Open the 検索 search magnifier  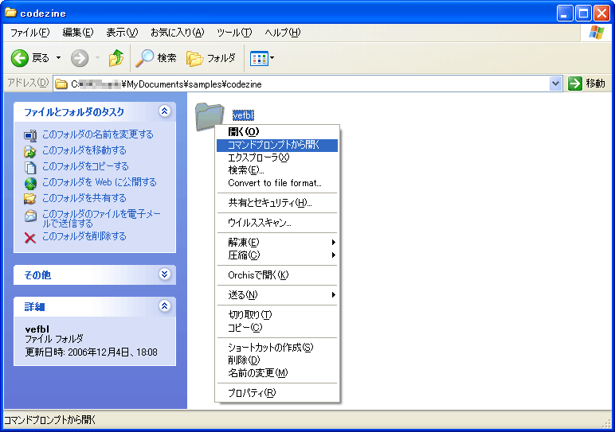coord(156,58)
